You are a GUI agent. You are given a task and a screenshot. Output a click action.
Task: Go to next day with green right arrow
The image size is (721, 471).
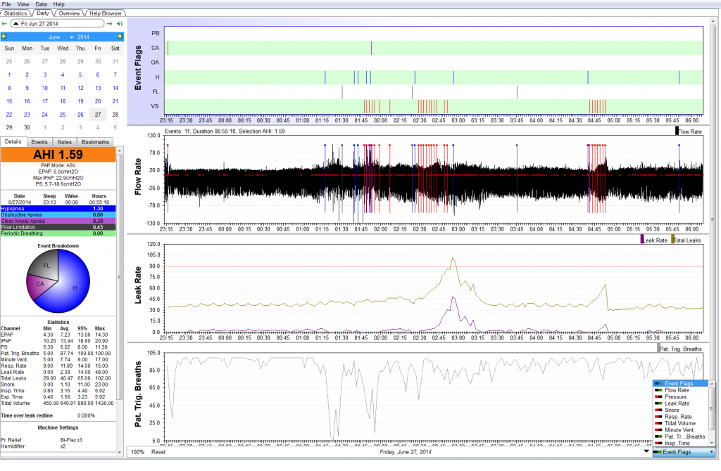click(x=109, y=25)
